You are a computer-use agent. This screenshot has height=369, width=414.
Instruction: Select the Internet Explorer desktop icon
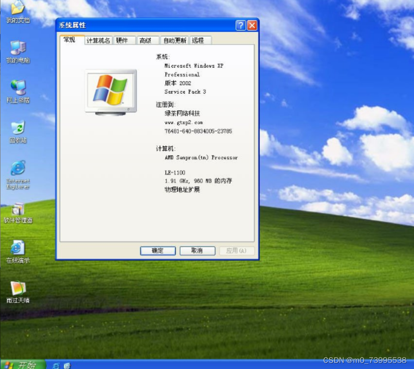[x=17, y=175]
